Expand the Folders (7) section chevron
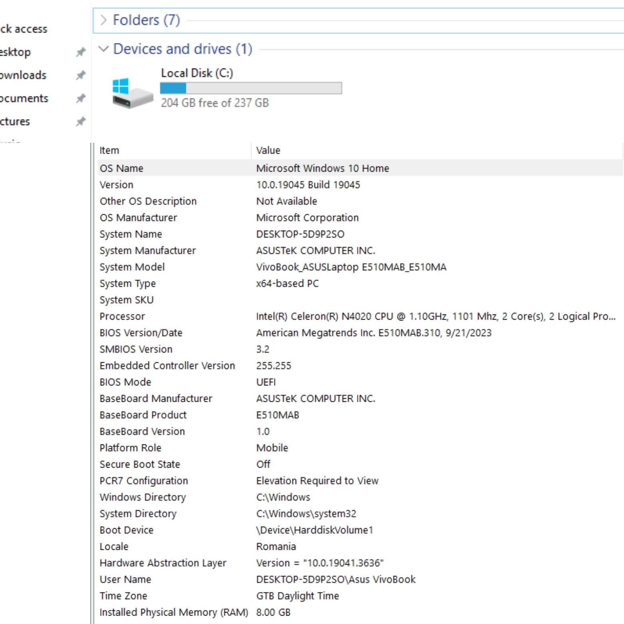 click(x=103, y=20)
